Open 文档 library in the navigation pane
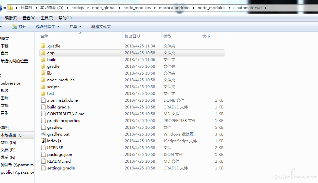Image resolution: width=318 pixels, height=183 pixels. coord(5,106)
